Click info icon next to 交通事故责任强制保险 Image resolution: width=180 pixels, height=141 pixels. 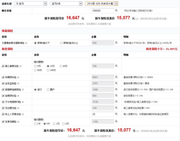tap(26, 43)
